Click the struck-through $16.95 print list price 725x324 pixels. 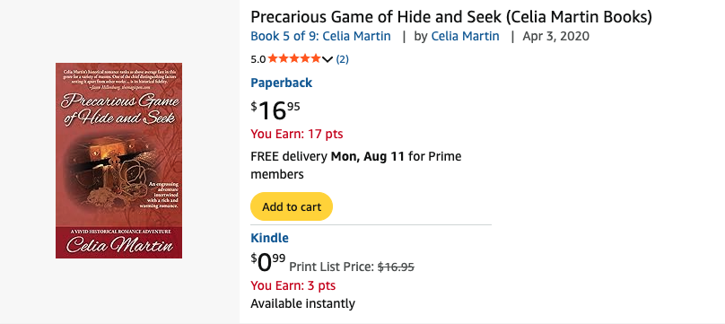coord(396,267)
